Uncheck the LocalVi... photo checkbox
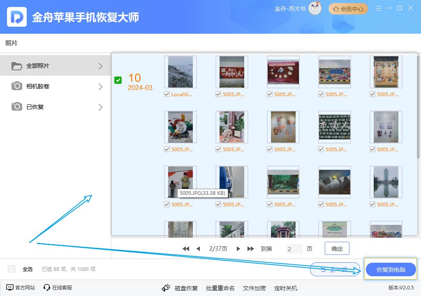The width and height of the screenshot is (421, 296). tap(167, 94)
